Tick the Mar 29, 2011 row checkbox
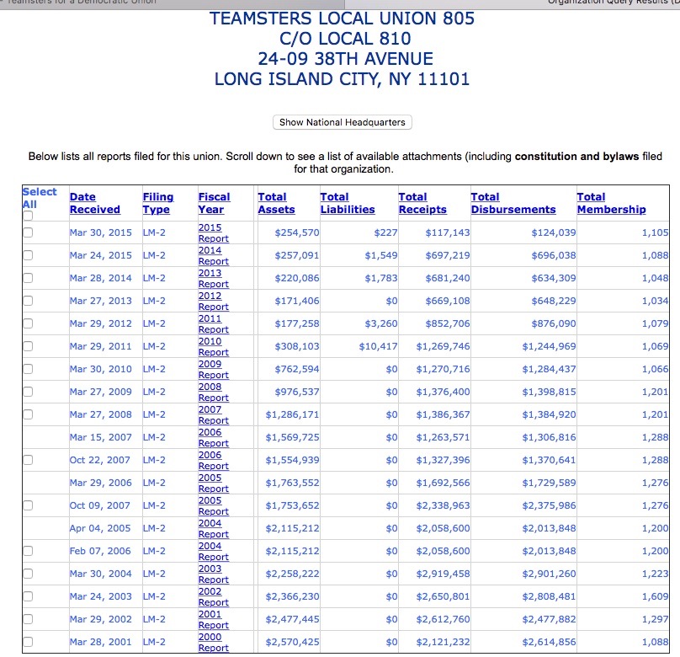Screen dimensions: 680x657 pos(28,346)
